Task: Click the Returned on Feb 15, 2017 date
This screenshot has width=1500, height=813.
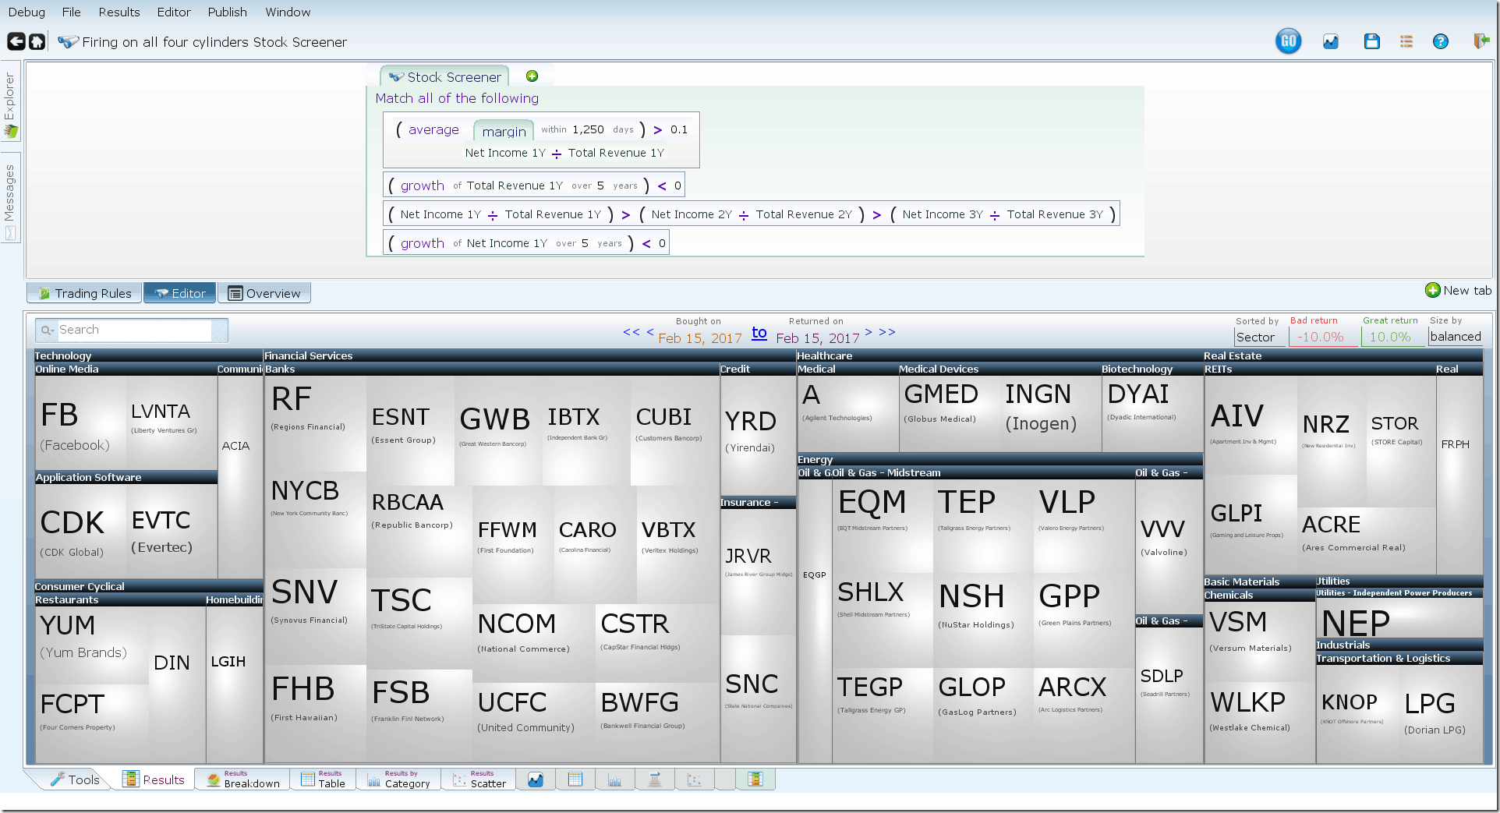Action: coord(818,338)
